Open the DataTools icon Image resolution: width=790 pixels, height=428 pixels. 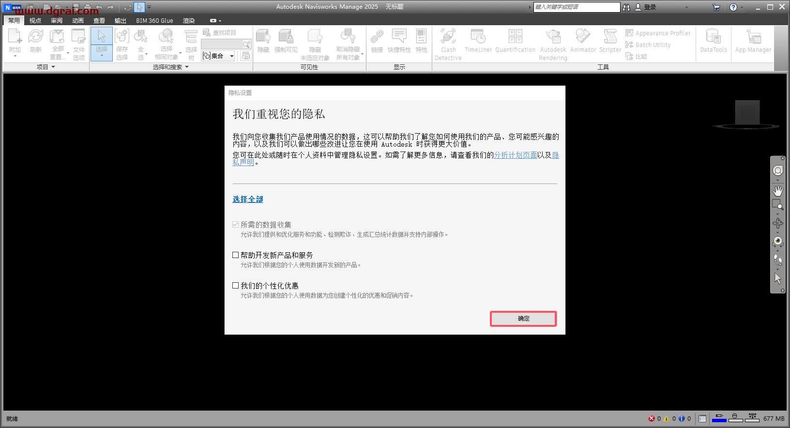tap(714, 37)
